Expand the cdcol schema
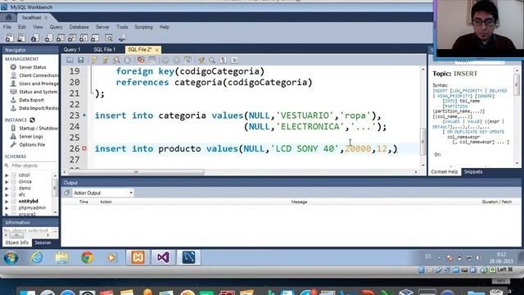 [x=7, y=175]
